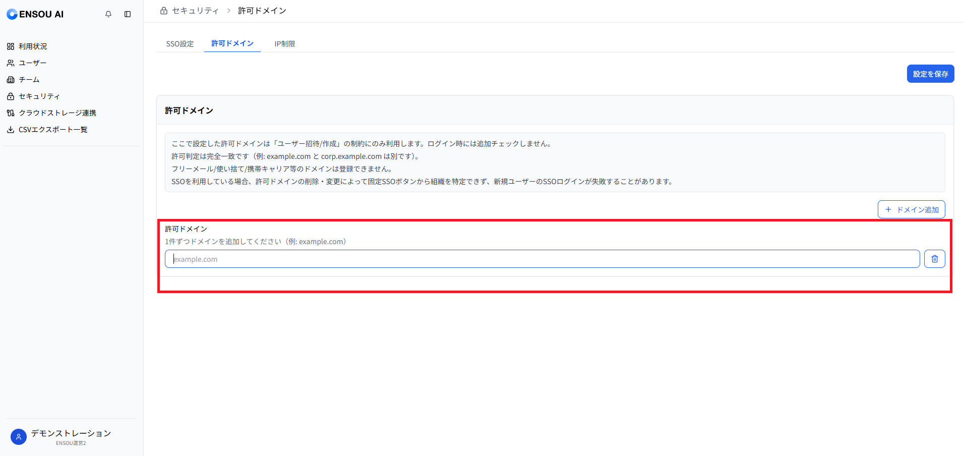This screenshot has width=964, height=456.
Task: Click the ENSOU AI logo
Action: (x=35, y=14)
